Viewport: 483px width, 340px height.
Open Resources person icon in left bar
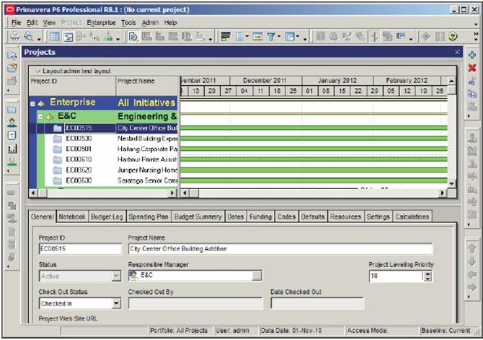[x=12, y=123]
